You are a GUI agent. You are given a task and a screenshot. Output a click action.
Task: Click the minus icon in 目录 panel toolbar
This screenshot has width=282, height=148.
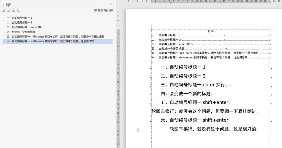click(x=19, y=10)
